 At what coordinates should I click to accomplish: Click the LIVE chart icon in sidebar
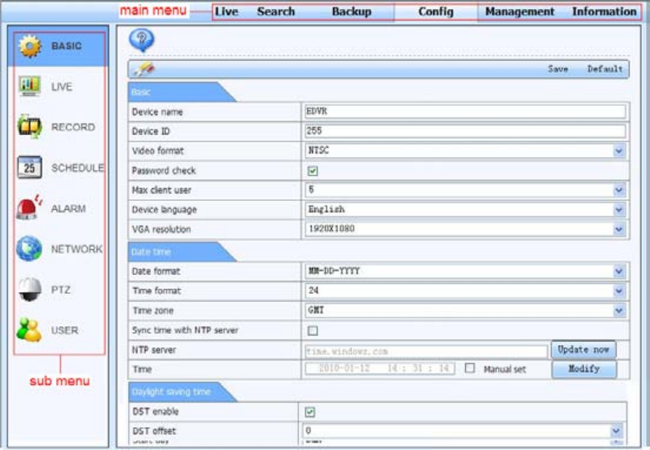(x=29, y=86)
